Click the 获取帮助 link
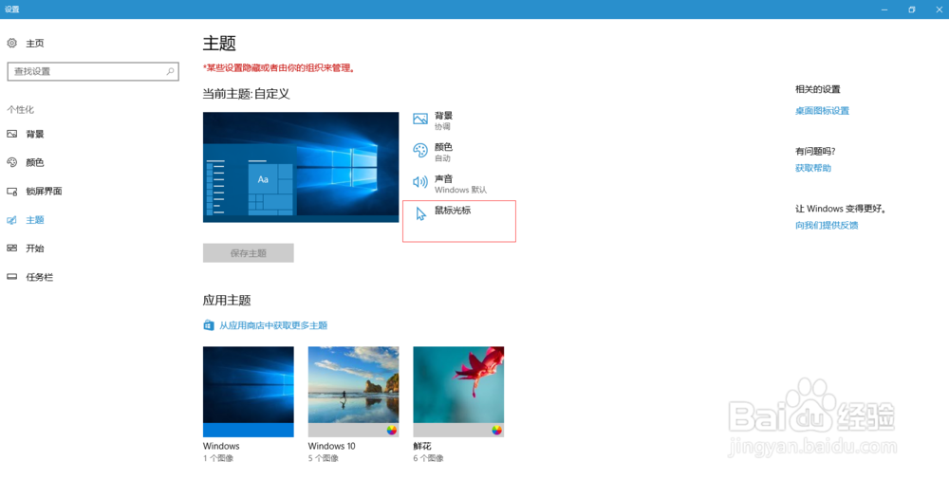Image resolution: width=949 pixels, height=479 pixels. (x=813, y=168)
